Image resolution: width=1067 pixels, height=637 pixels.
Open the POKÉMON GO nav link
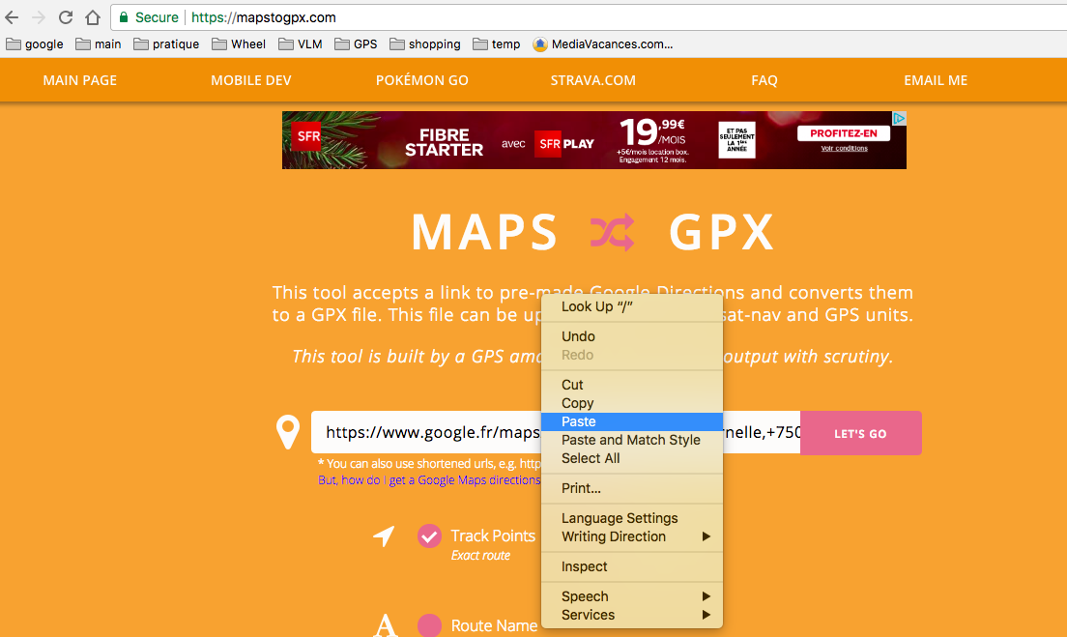(x=422, y=80)
